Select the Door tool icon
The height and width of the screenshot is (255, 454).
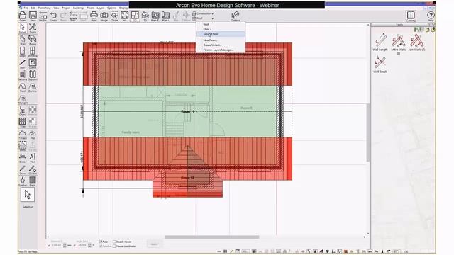pos(23,52)
